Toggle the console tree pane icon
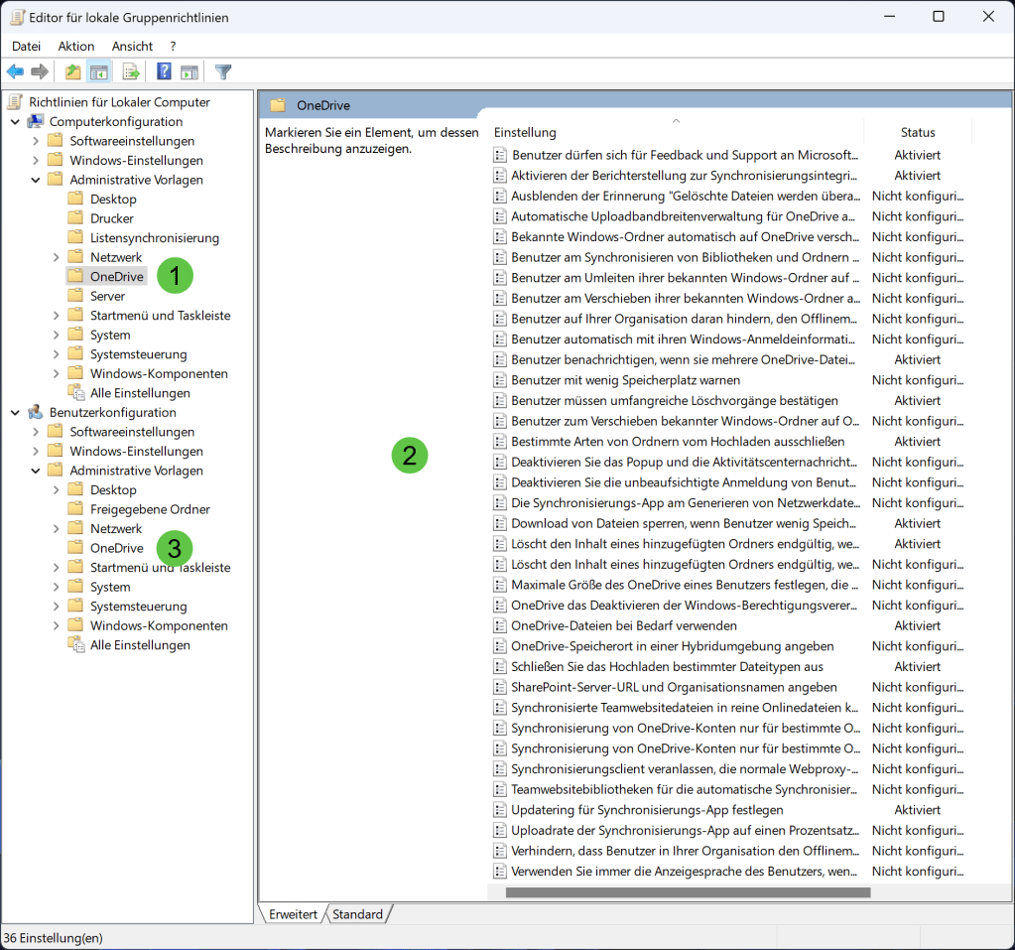This screenshot has width=1015, height=950. 97,70
